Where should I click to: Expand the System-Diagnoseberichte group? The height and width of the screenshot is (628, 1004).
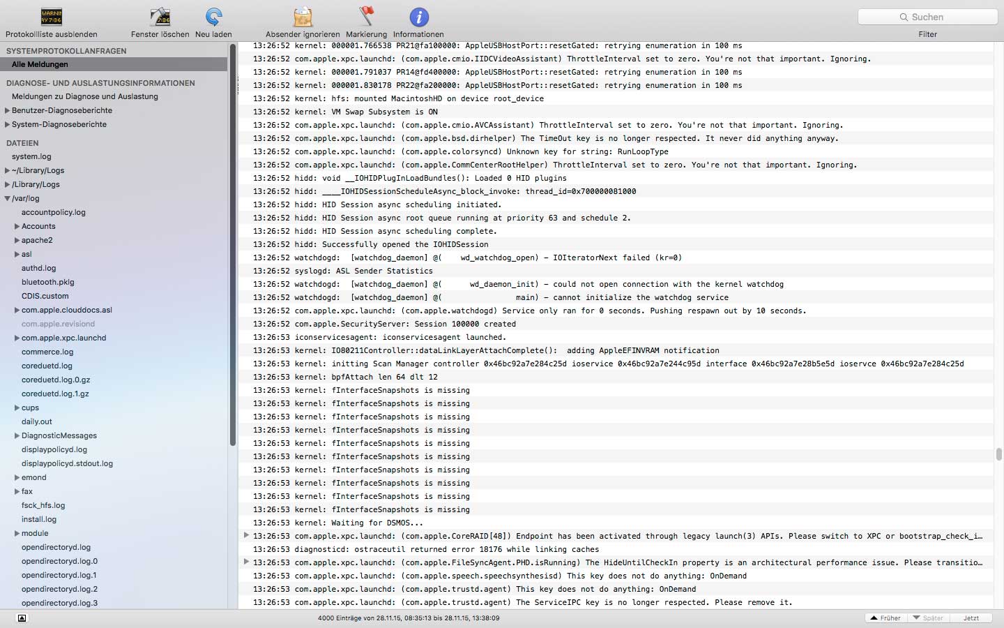[x=8, y=124]
